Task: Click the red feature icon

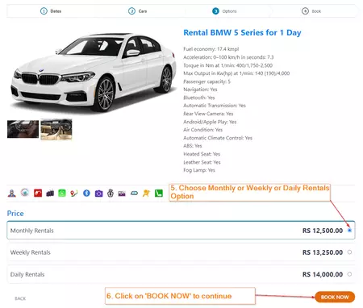Action: click(x=38, y=193)
